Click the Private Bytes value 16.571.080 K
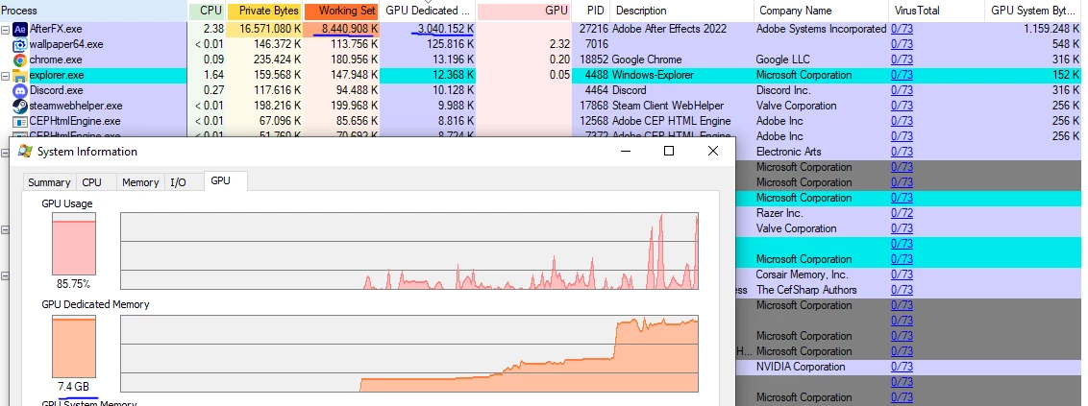Image resolution: width=1088 pixels, height=406 pixels. point(271,29)
